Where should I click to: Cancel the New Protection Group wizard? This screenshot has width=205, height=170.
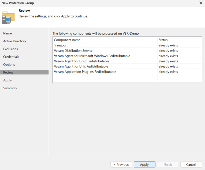click(x=191, y=164)
